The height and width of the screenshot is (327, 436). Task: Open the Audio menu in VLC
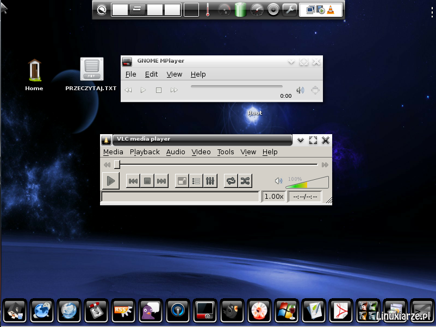[175, 152]
